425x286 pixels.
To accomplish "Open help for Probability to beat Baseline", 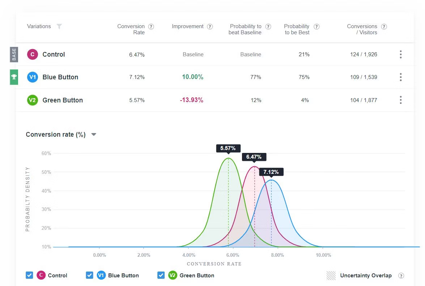I will tap(268, 26).
